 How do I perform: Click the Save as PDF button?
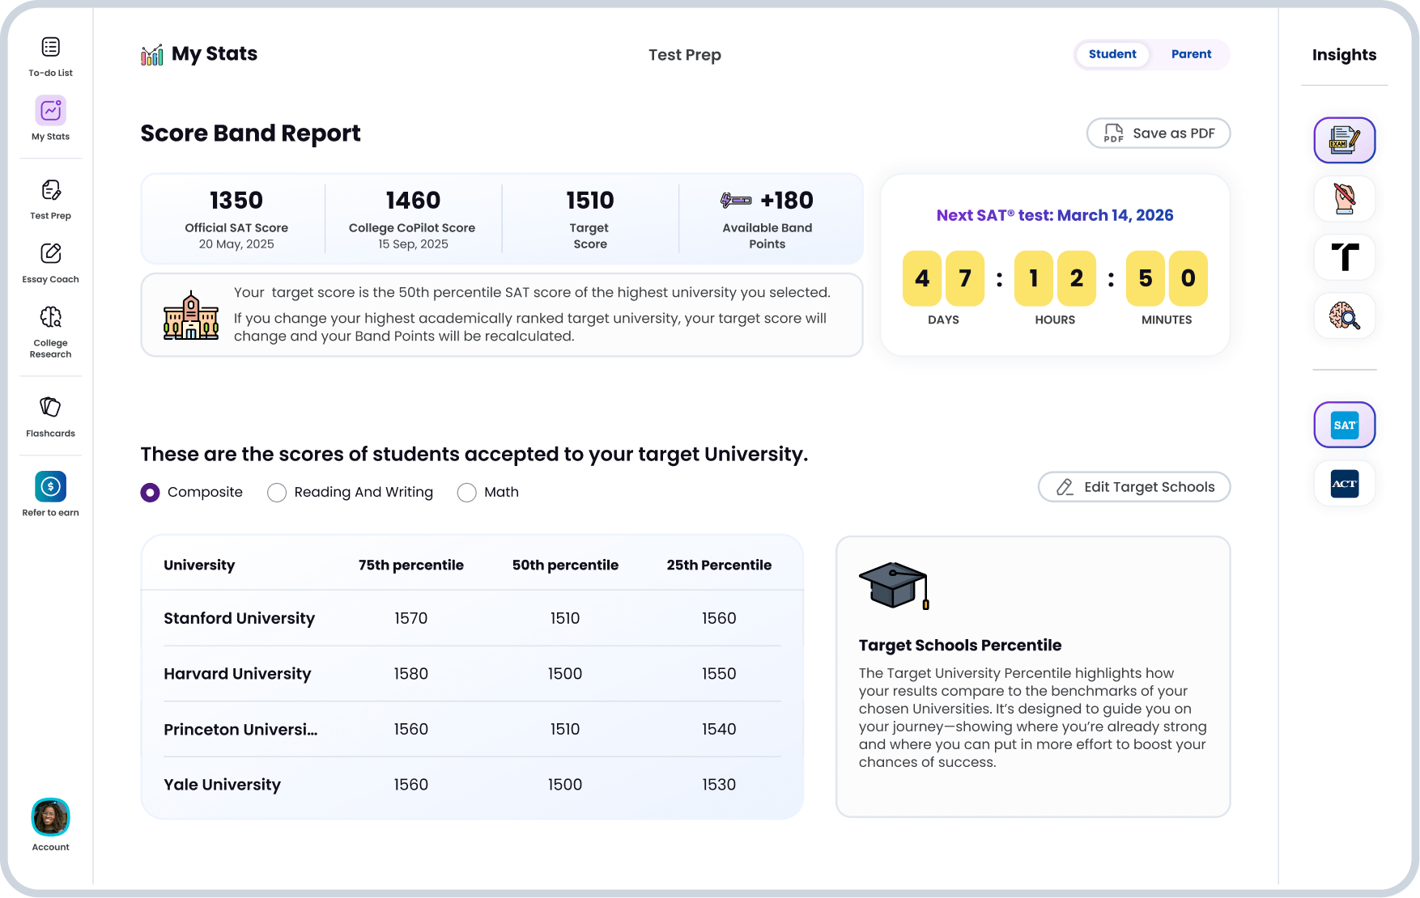(x=1158, y=133)
